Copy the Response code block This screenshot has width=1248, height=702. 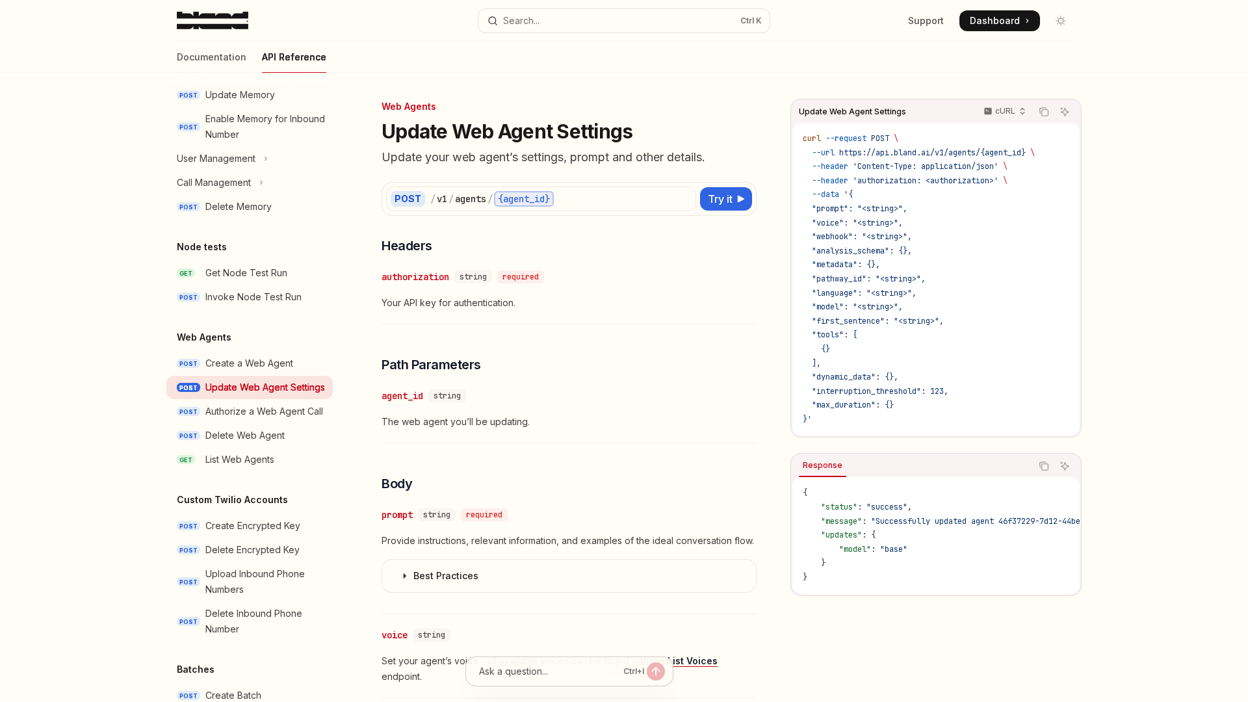tap(1044, 466)
